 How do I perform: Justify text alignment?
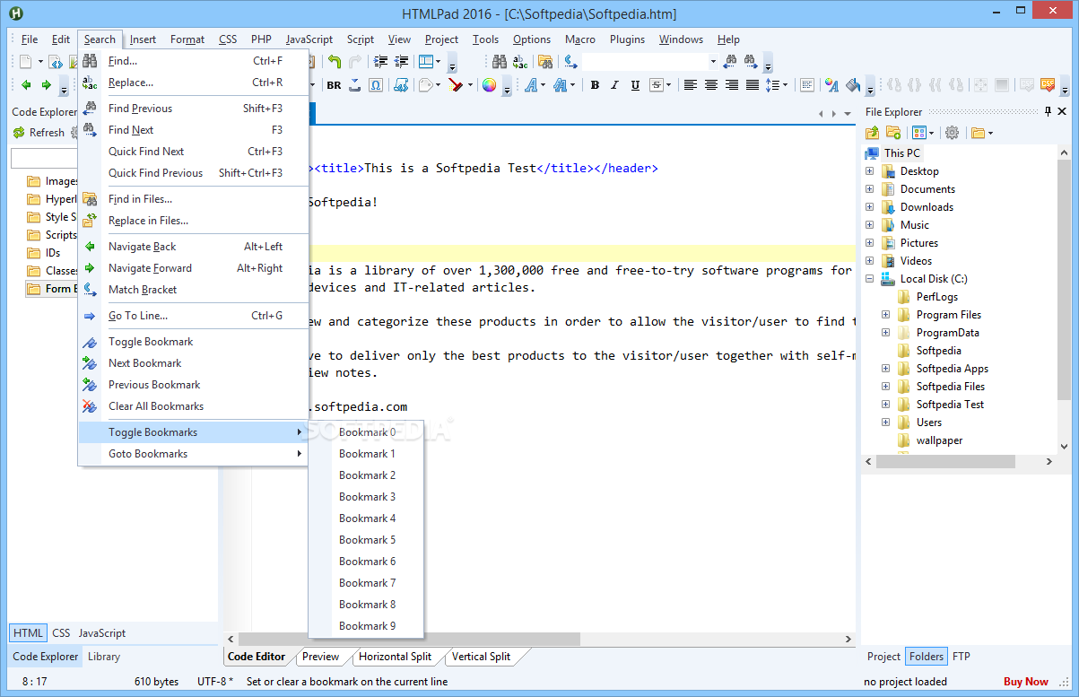point(753,85)
